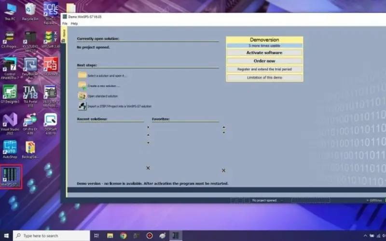The height and width of the screenshot is (241, 386).
Task: Click the Select a solution and open it link
Action: point(107,76)
